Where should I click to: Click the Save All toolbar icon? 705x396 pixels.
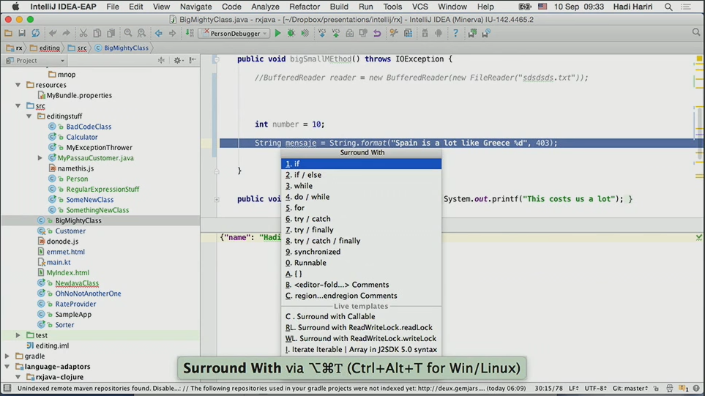(x=21, y=33)
